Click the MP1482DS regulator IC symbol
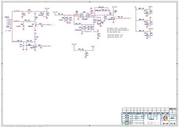 [85, 16]
